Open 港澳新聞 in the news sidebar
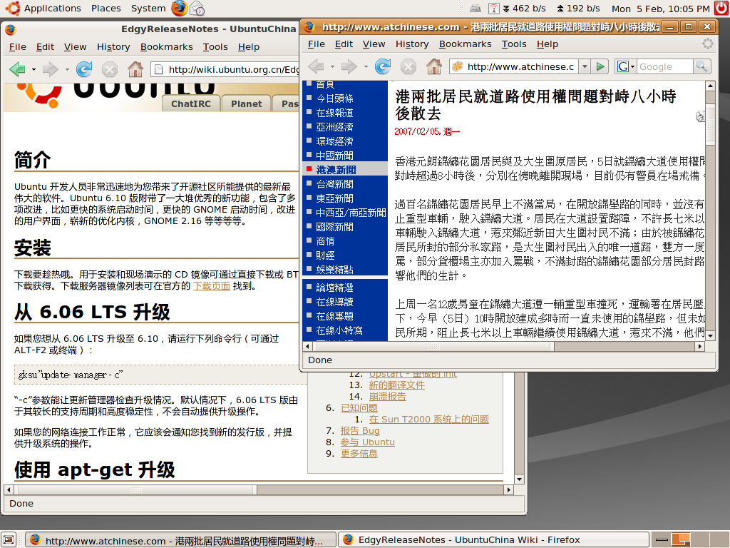Screen dimensions: 730x548 (x=336, y=170)
